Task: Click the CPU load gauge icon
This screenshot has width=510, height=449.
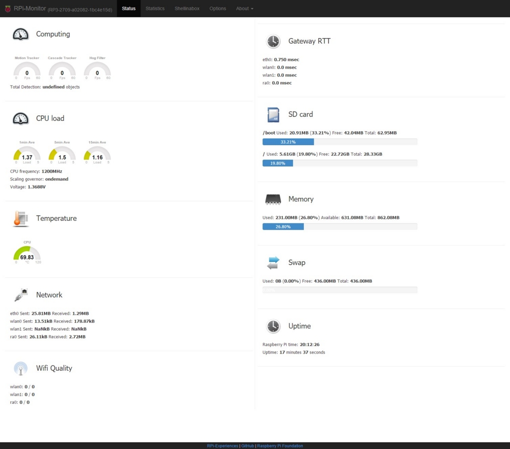Action: (20, 118)
